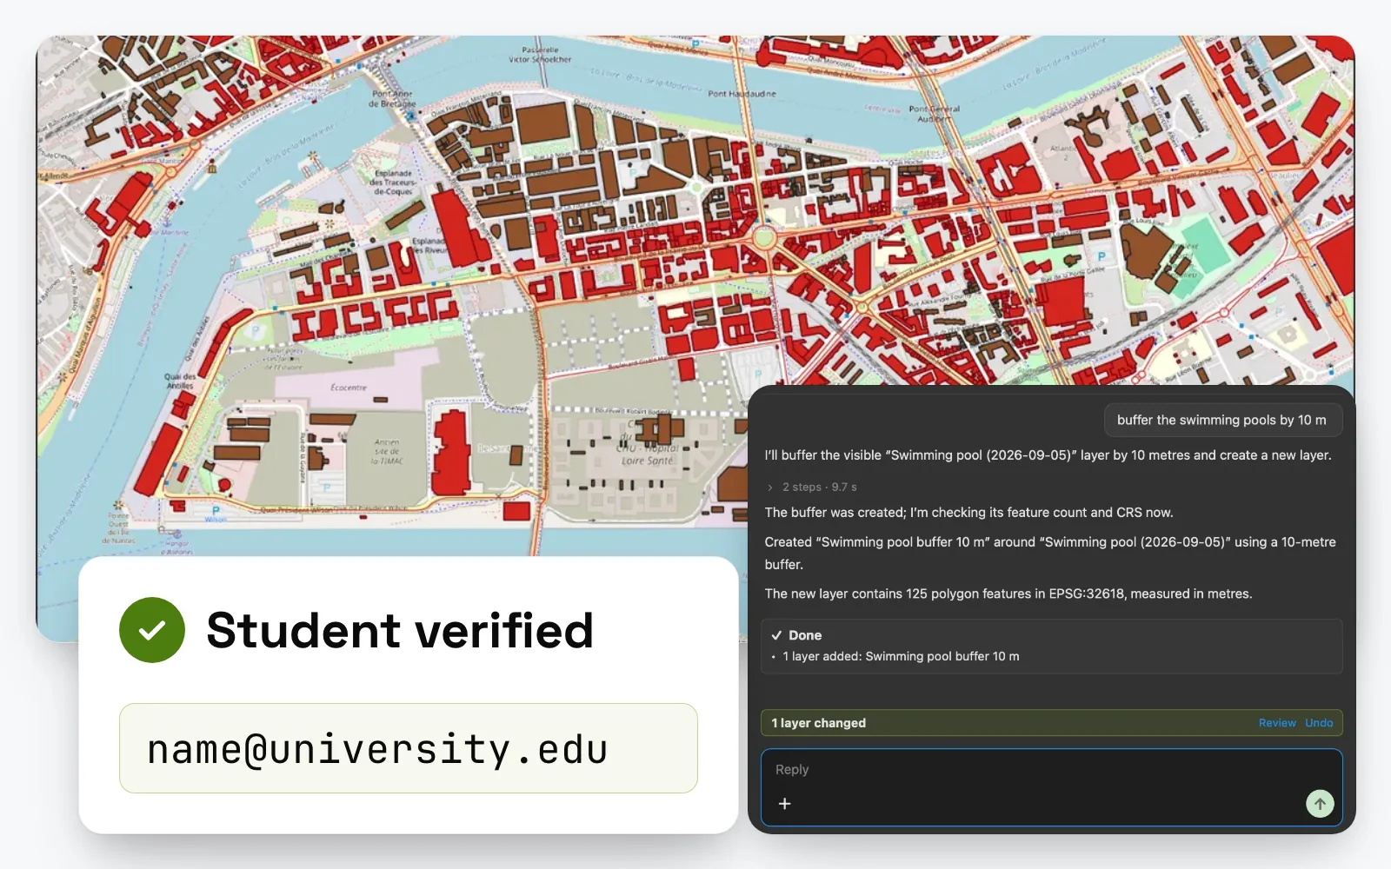Image resolution: width=1391 pixels, height=869 pixels.
Task: Select the Pont Haudaudine map label
Action: click(x=742, y=94)
